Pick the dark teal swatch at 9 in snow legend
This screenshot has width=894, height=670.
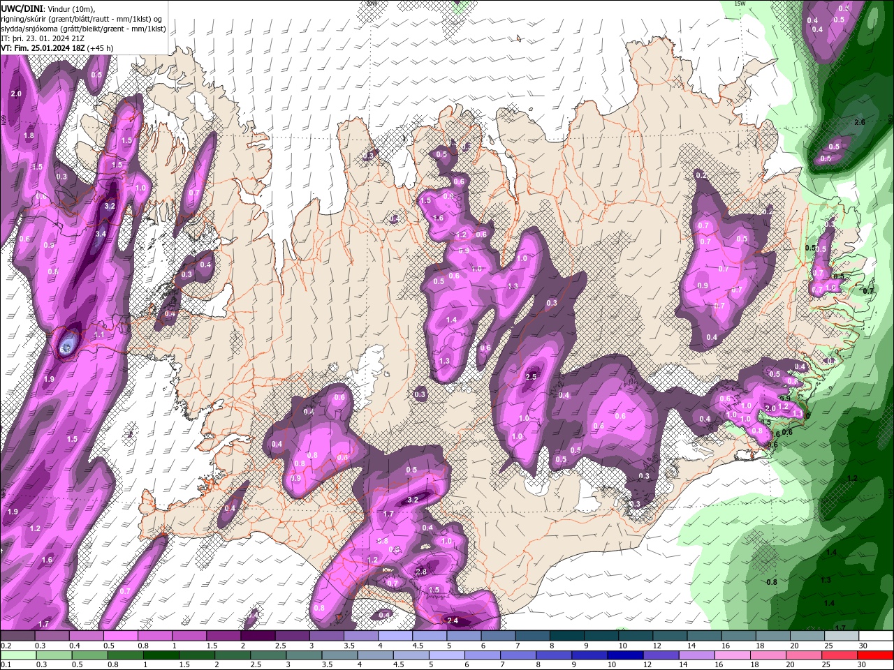click(601, 636)
